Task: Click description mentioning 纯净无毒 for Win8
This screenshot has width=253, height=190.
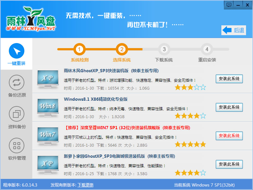Action: point(126,109)
